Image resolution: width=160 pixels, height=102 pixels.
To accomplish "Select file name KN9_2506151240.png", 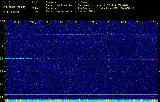I will coord(14,7).
